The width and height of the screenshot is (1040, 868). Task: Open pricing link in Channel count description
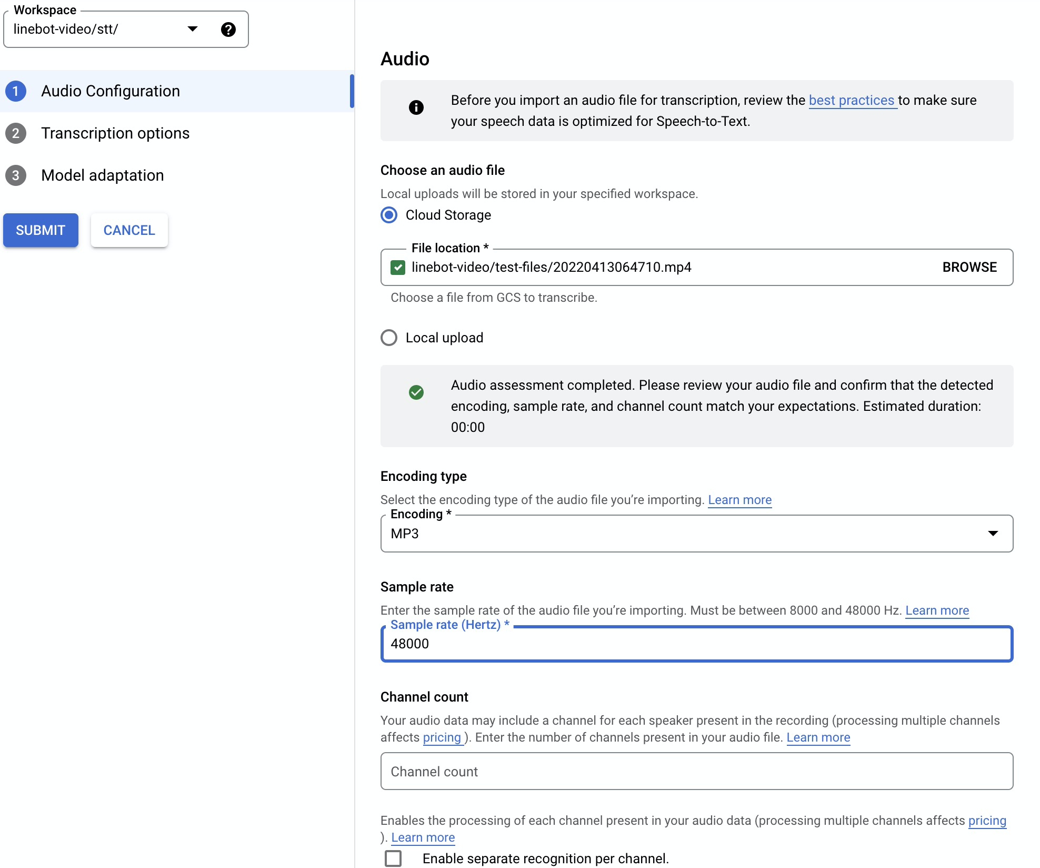pyautogui.click(x=442, y=737)
